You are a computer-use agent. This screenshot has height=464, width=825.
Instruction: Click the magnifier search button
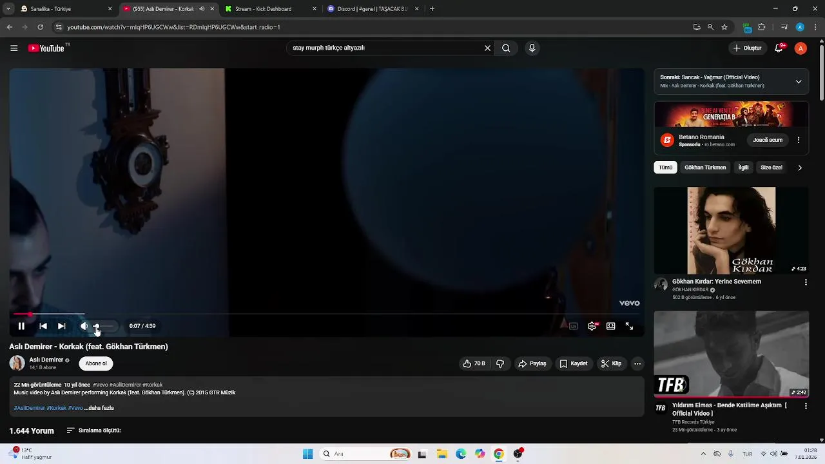pos(506,48)
